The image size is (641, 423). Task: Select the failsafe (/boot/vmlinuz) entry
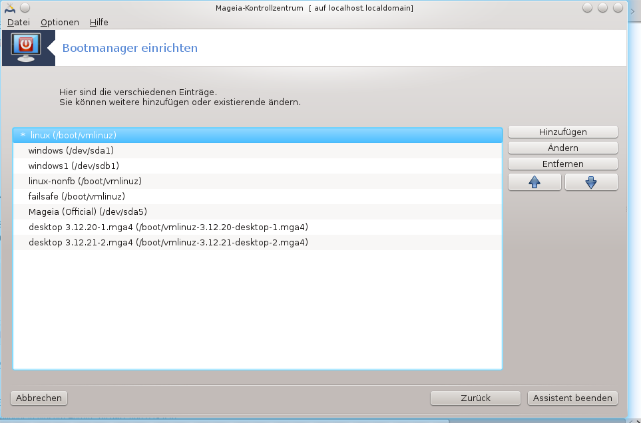pyautogui.click(x=258, y=196)
